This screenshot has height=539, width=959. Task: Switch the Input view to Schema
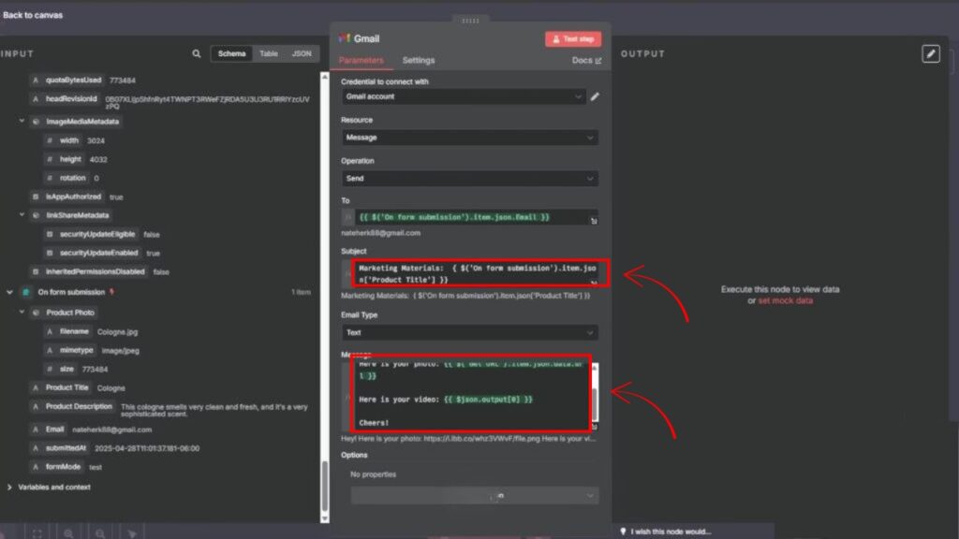click(231, 54)
